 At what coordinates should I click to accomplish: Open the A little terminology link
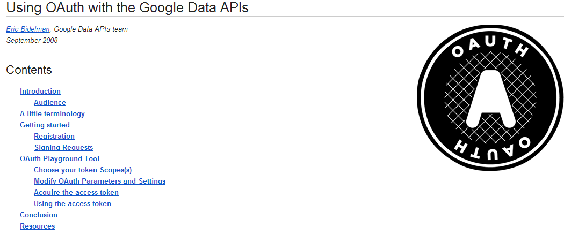[x=53, y=114]
